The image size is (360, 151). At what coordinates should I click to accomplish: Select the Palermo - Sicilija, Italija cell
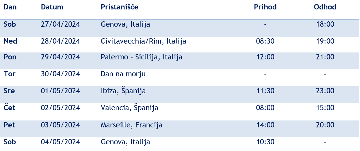tap(141, 57)
